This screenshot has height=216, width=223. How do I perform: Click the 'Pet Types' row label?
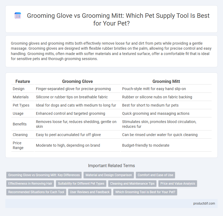(21, 105)
